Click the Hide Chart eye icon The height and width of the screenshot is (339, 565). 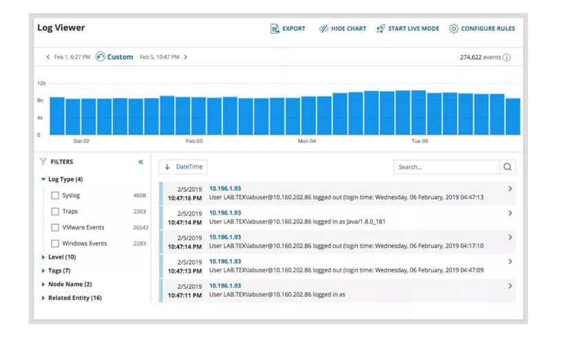[323, 29]
